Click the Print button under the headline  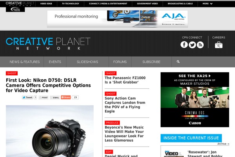click(x=43, y=97)
